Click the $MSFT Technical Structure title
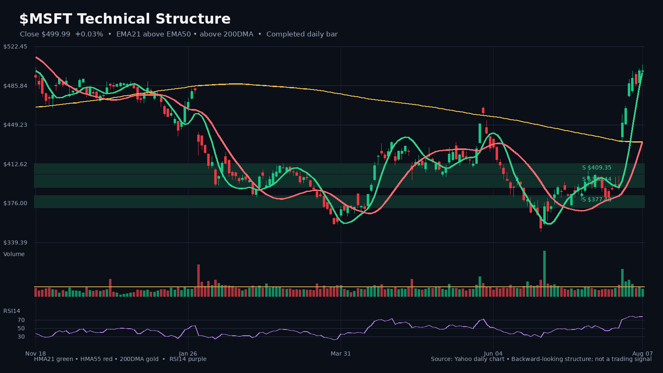Screen dimensions: 663x373 tap(125, 19)
